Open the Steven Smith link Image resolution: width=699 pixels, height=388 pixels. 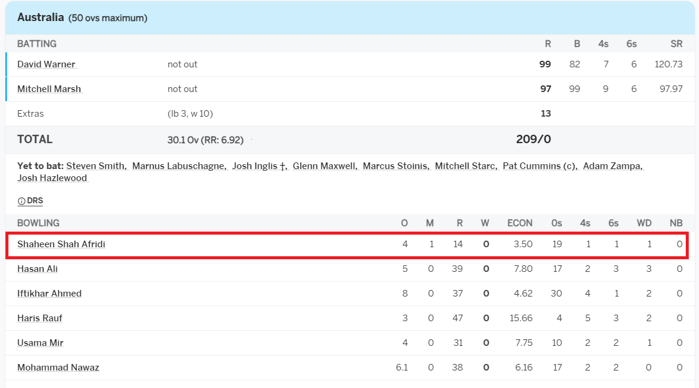click(96, 165)
